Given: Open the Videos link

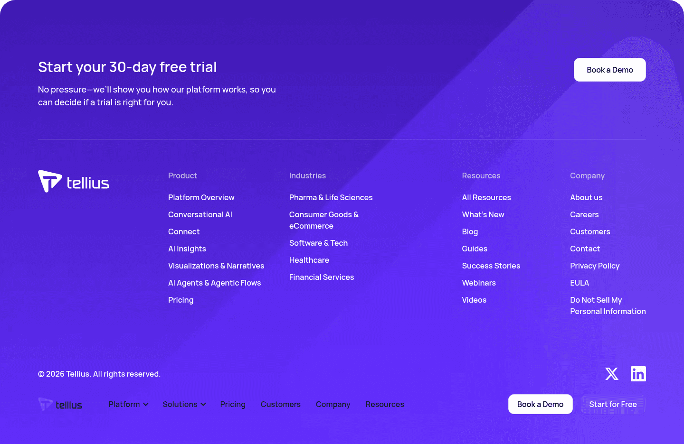Looking at the screenshot, I should pos(474,300).
